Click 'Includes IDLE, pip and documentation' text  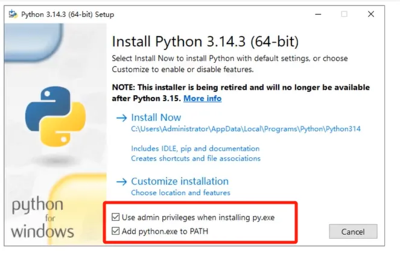pyautogui.click(x=195, y=148)
